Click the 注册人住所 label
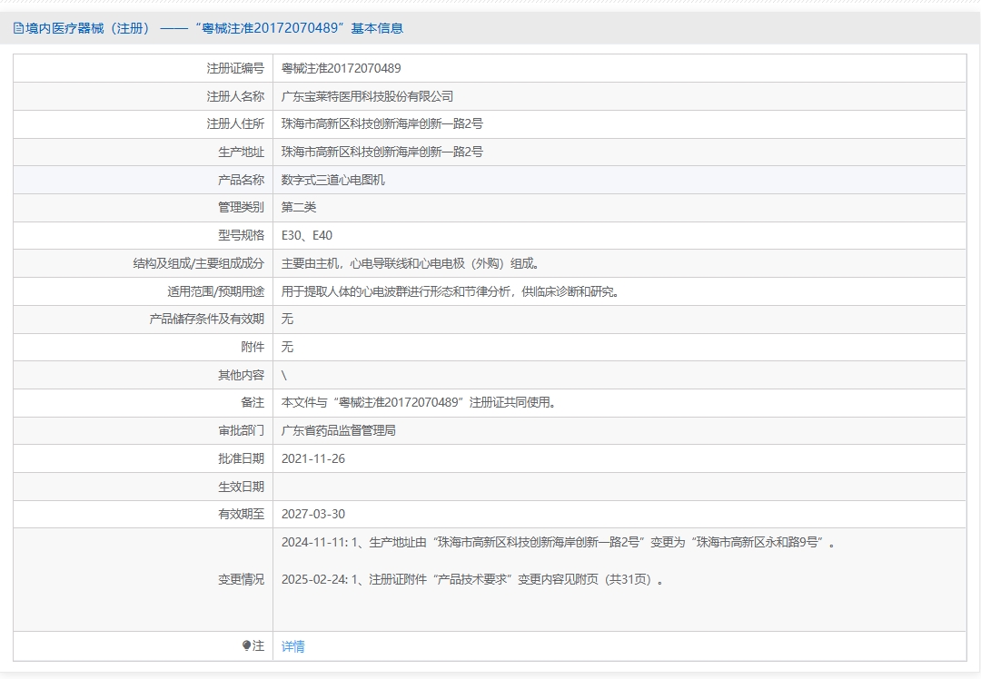 pos(235,123)
